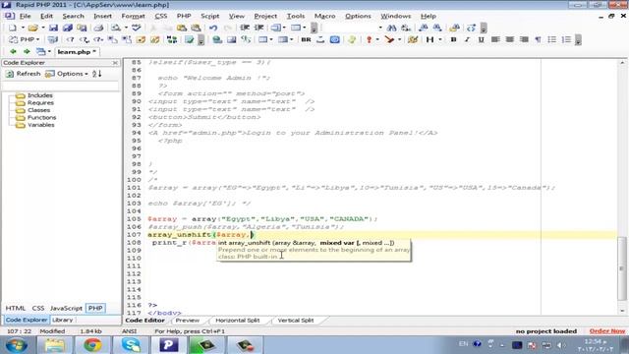Switch to the learn.php document tab

tap(77, 52)
